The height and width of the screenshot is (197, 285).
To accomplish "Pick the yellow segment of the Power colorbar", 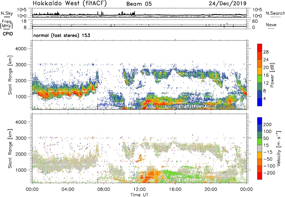I will [x=260, y=71].
